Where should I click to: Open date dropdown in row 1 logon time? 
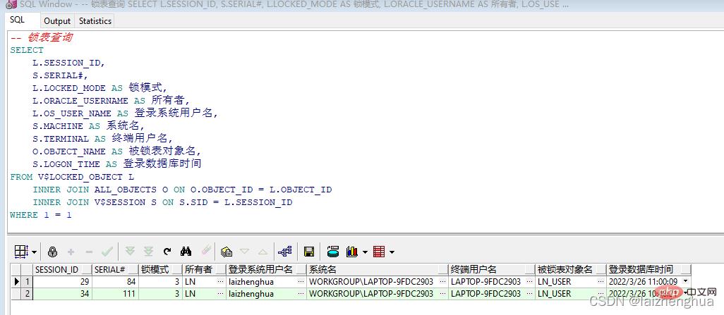(685, 282)
